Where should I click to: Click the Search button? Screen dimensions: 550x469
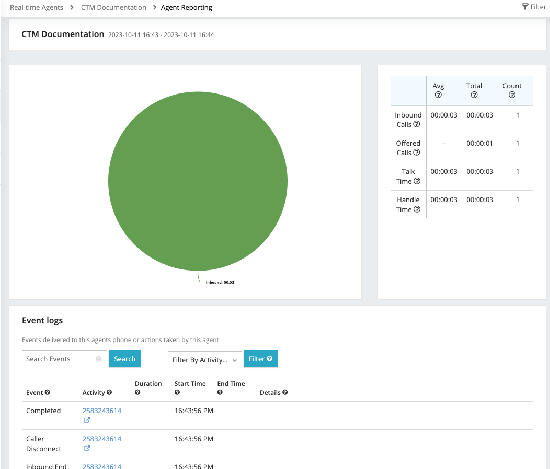[125, 359]
